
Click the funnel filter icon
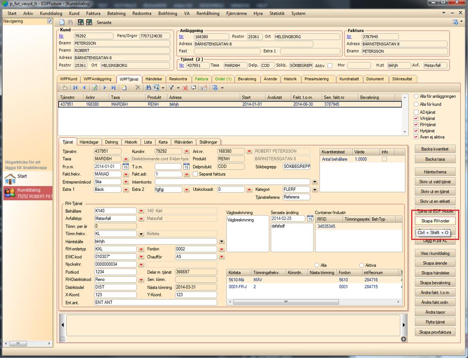171,88
